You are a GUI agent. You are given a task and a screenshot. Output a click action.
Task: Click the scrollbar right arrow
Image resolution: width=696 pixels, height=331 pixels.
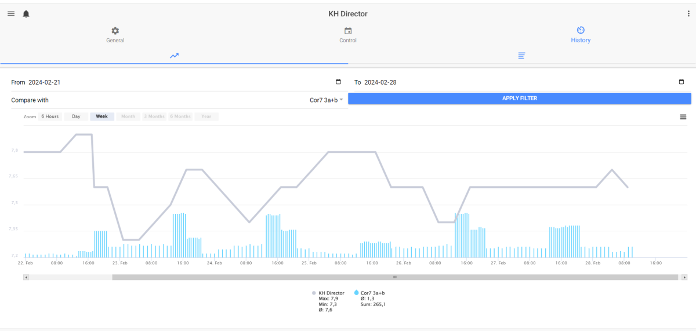pos(685,277)
